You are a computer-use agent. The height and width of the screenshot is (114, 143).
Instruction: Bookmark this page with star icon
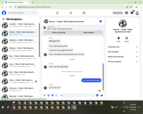[131, 7]
